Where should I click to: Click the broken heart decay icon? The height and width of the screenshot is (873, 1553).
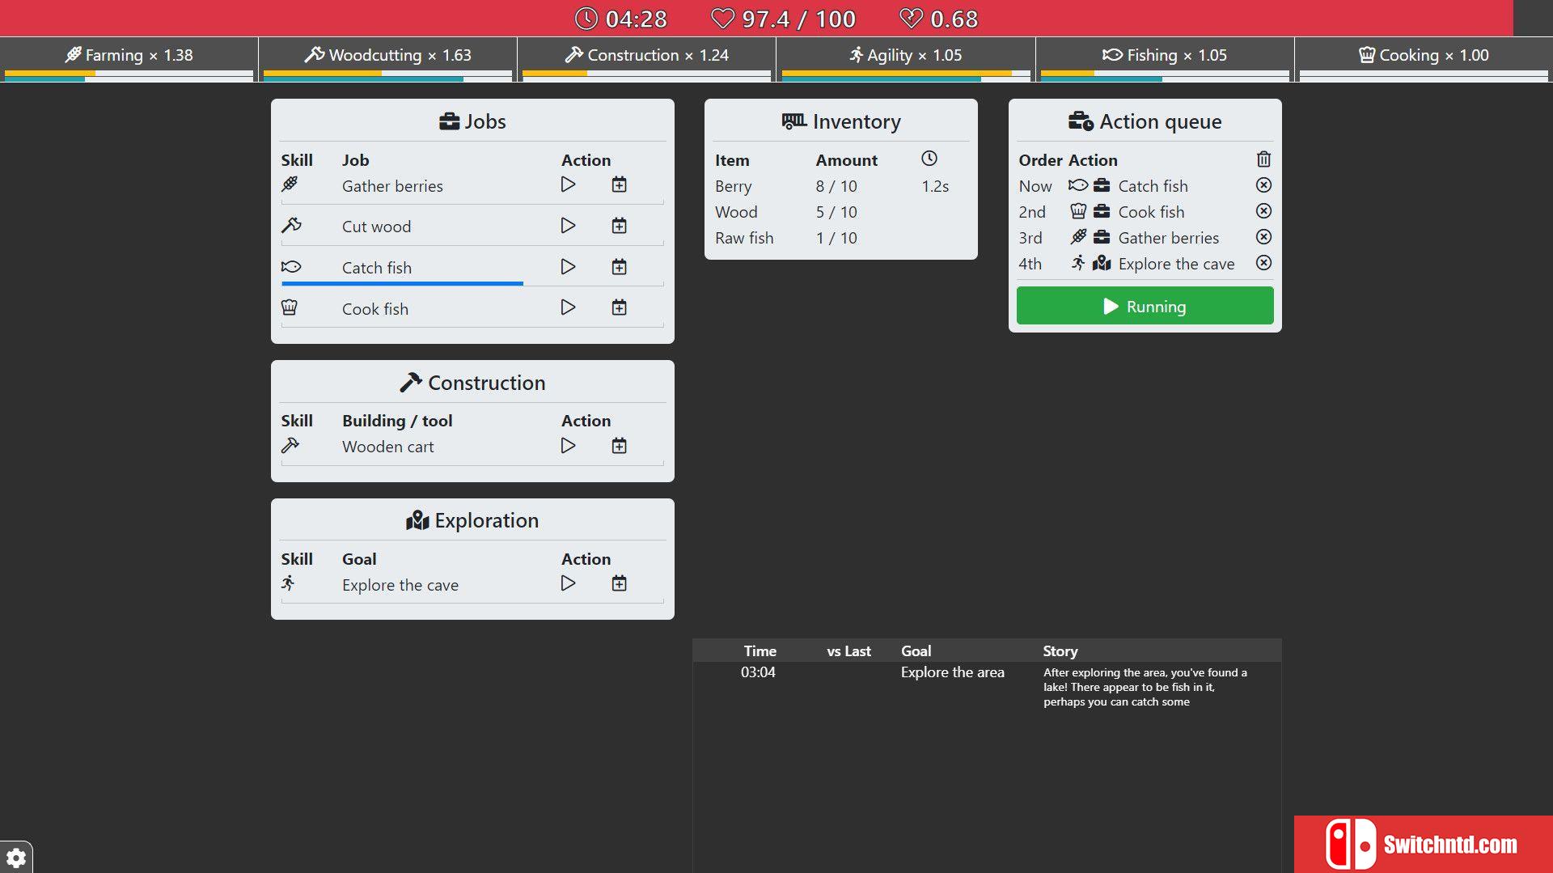pyautogui.click(x=911, y=19)
